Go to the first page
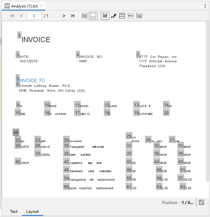210x217 pixels. (x=13, y=16)
